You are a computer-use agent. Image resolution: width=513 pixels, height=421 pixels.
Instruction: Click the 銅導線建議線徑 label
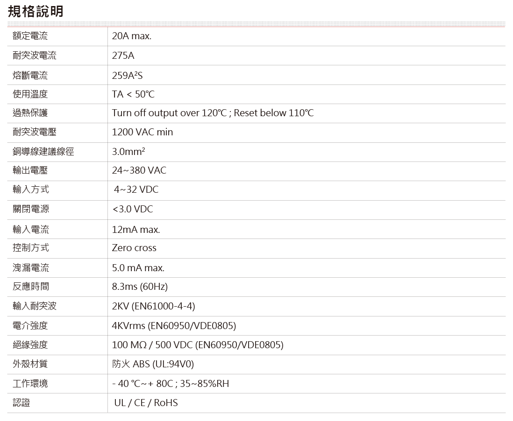(x=43, y=152)
